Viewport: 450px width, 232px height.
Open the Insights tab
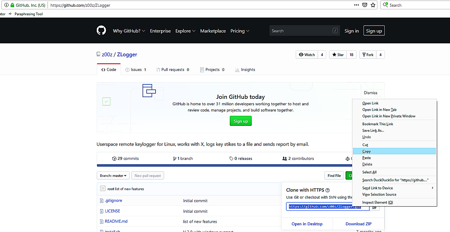[245, 70]
